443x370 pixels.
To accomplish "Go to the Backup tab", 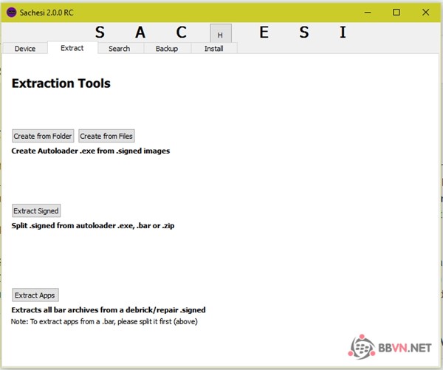I will [167, 49].
